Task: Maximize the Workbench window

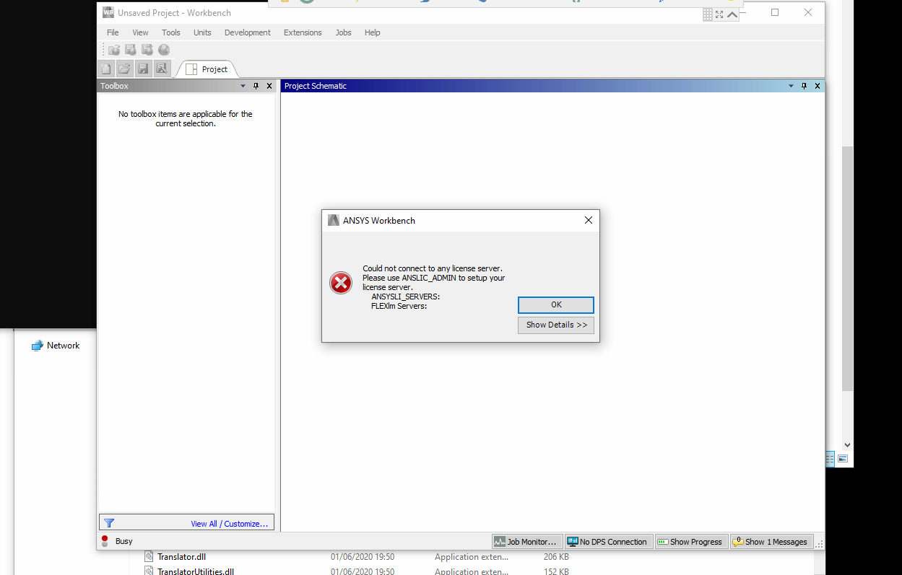Action: [x=775, y=12]
